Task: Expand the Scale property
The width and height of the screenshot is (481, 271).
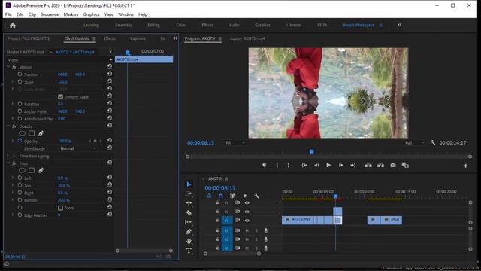Action: click(13, 82)
